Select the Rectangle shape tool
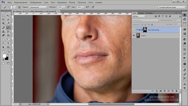The height and width of the screenshot is (106, 188). point(8,47)
